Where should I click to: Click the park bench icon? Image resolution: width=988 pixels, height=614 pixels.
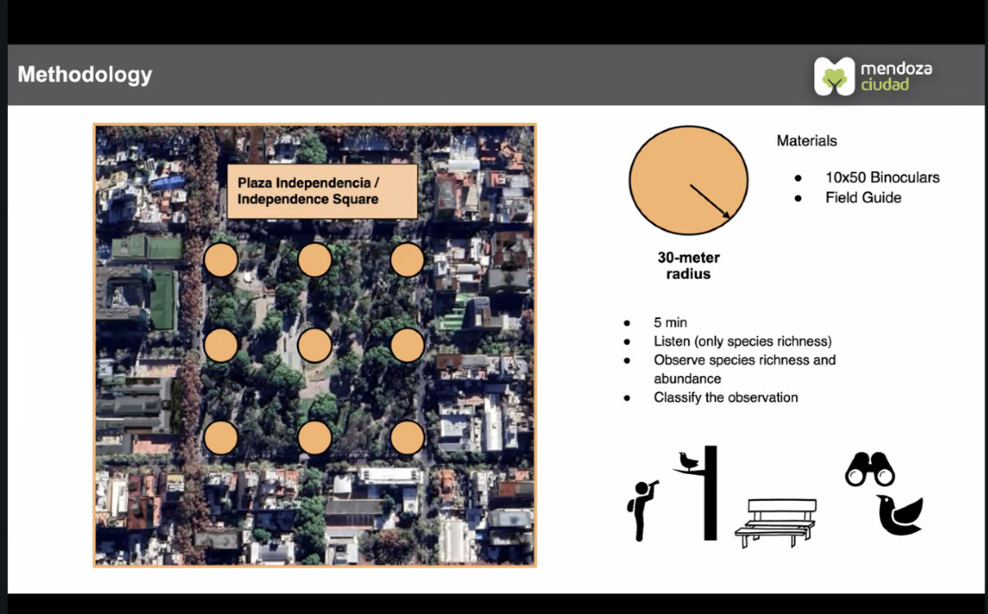(x=776, y=522)
